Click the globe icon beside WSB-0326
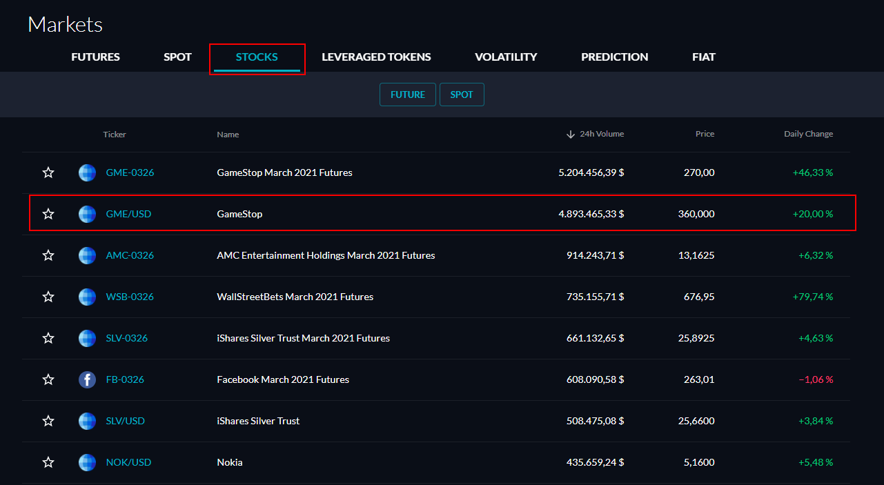Viewport: 884px width, 485px height. click(x=87, y=297)
